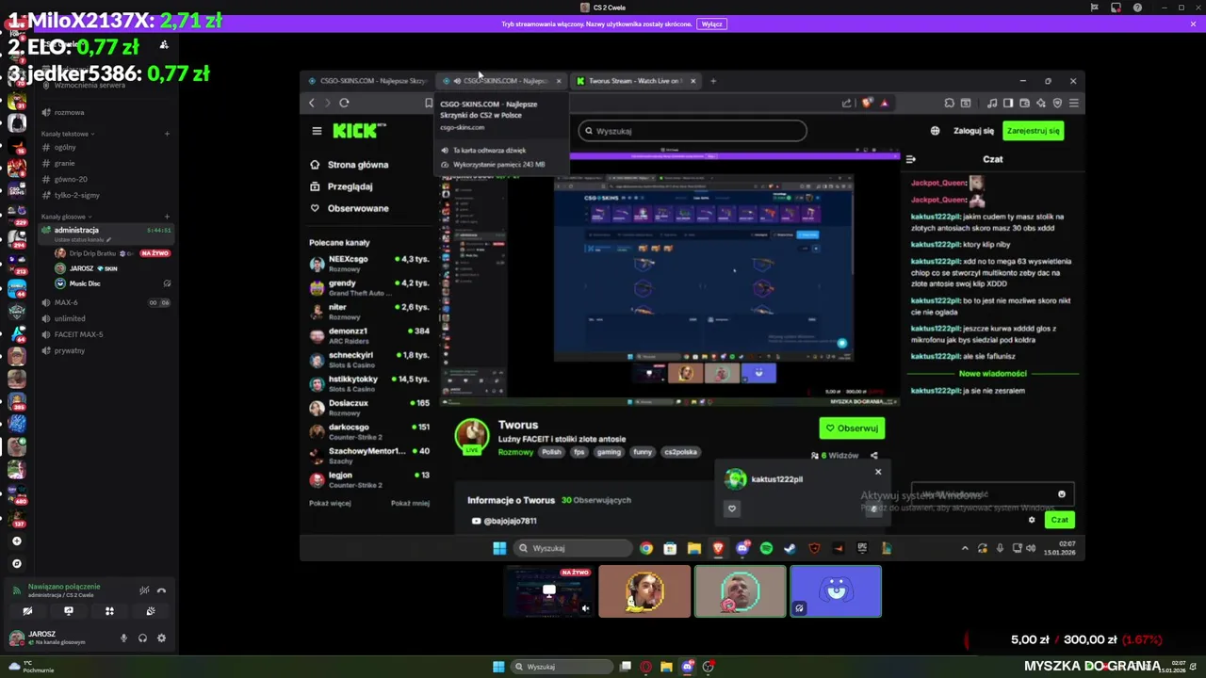The image size is (1206, 678).
Task: Open the NA ŻYWO stream thumbnail tile
Action: pos(549,591)
